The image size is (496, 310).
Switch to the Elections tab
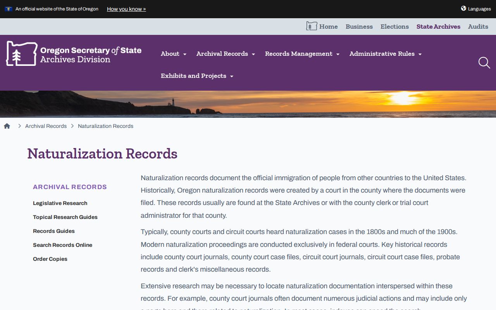(x=394, y=27)
